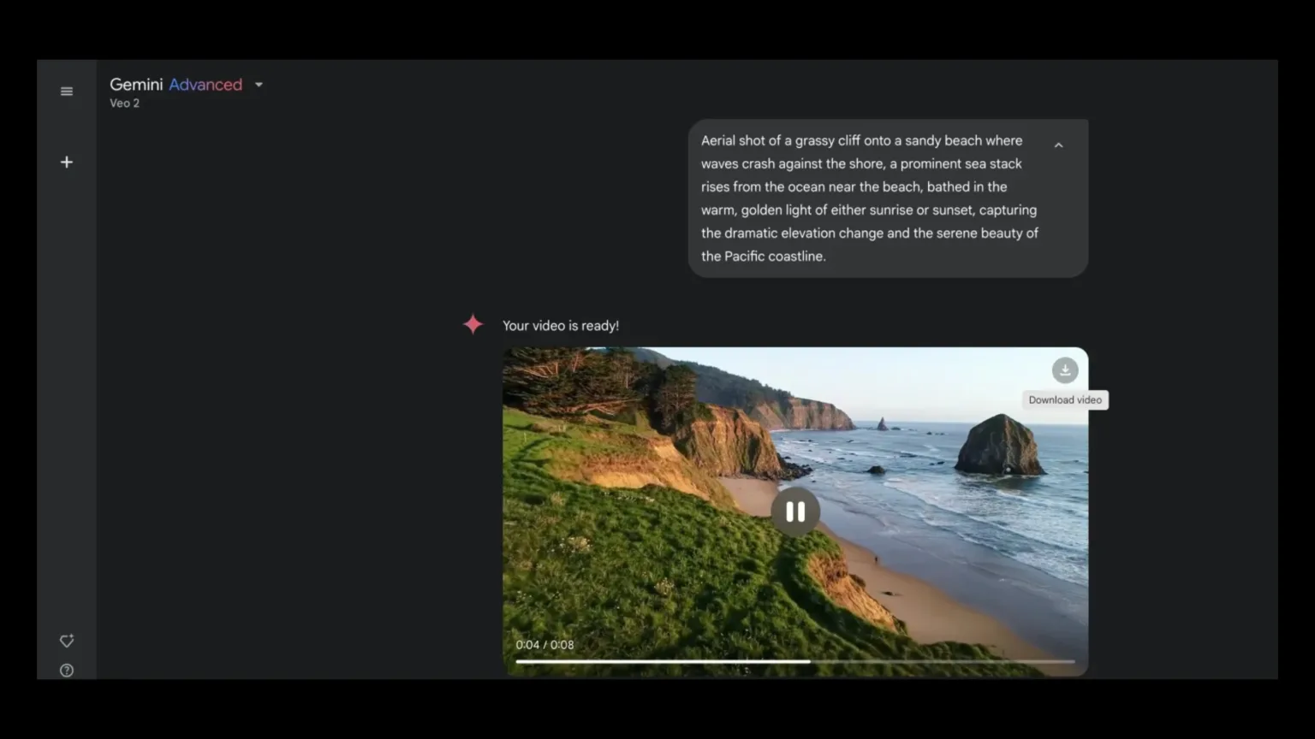1315x739 pixels.
Task: Collapse the prompt text with chevron
Action: (x=1058, y=145)
